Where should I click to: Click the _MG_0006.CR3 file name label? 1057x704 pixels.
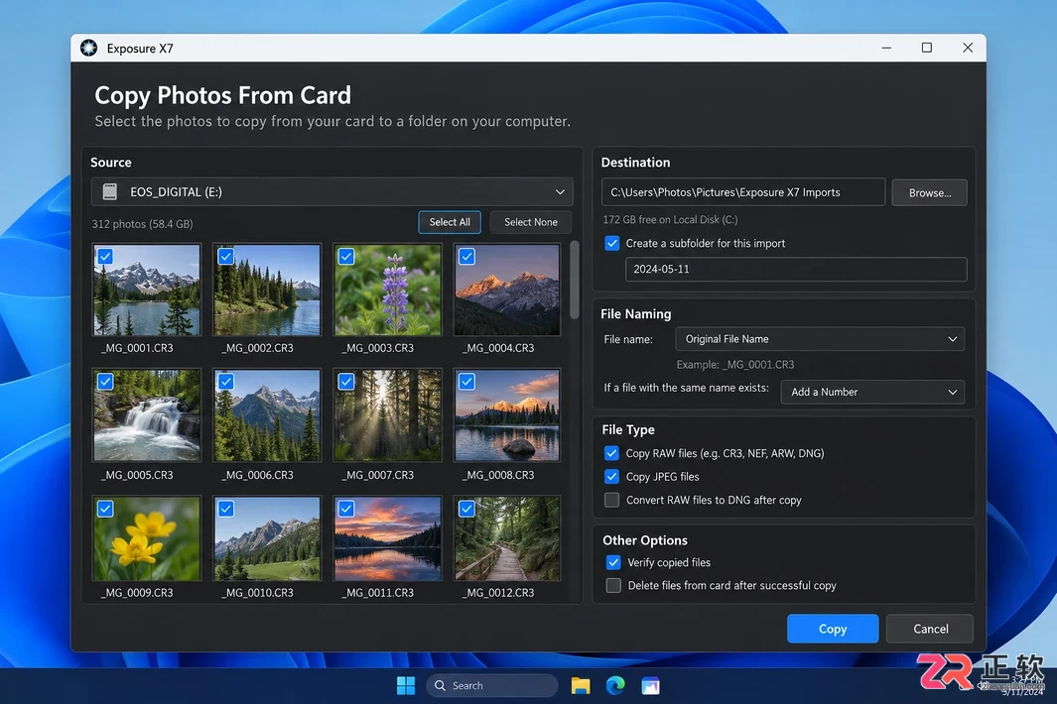(x=257, y=475)
